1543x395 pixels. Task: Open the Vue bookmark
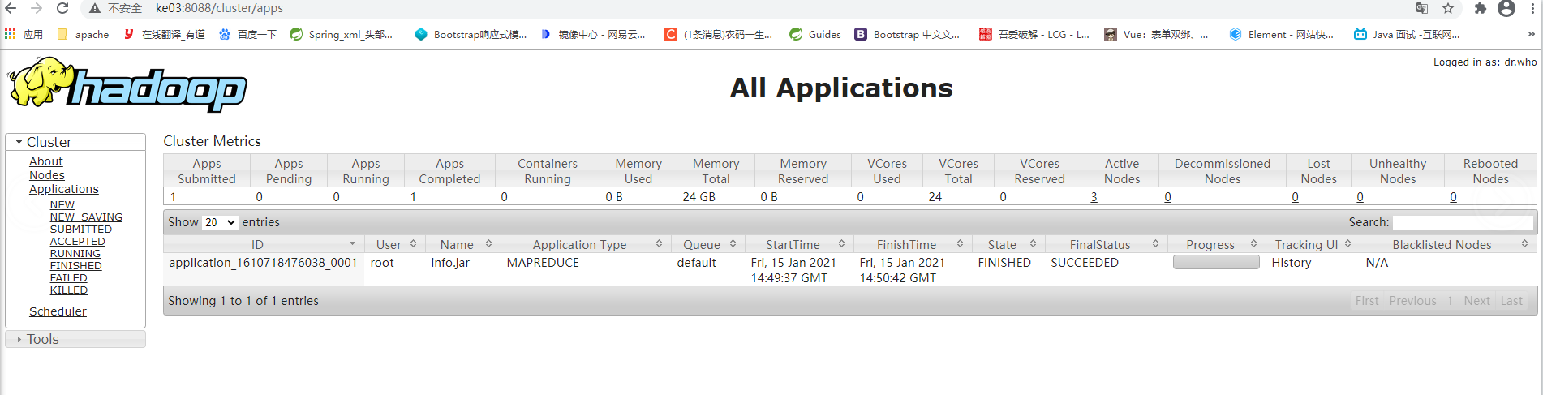[1156, 34]
